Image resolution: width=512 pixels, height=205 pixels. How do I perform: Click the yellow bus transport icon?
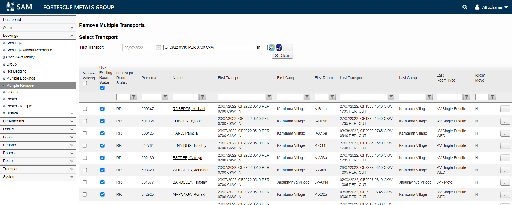click(272, 47)
